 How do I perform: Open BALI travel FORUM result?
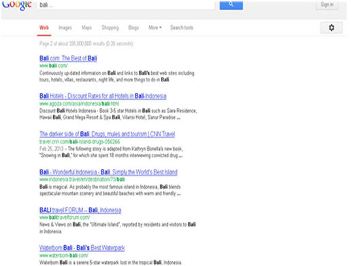(x=80, y=210)
